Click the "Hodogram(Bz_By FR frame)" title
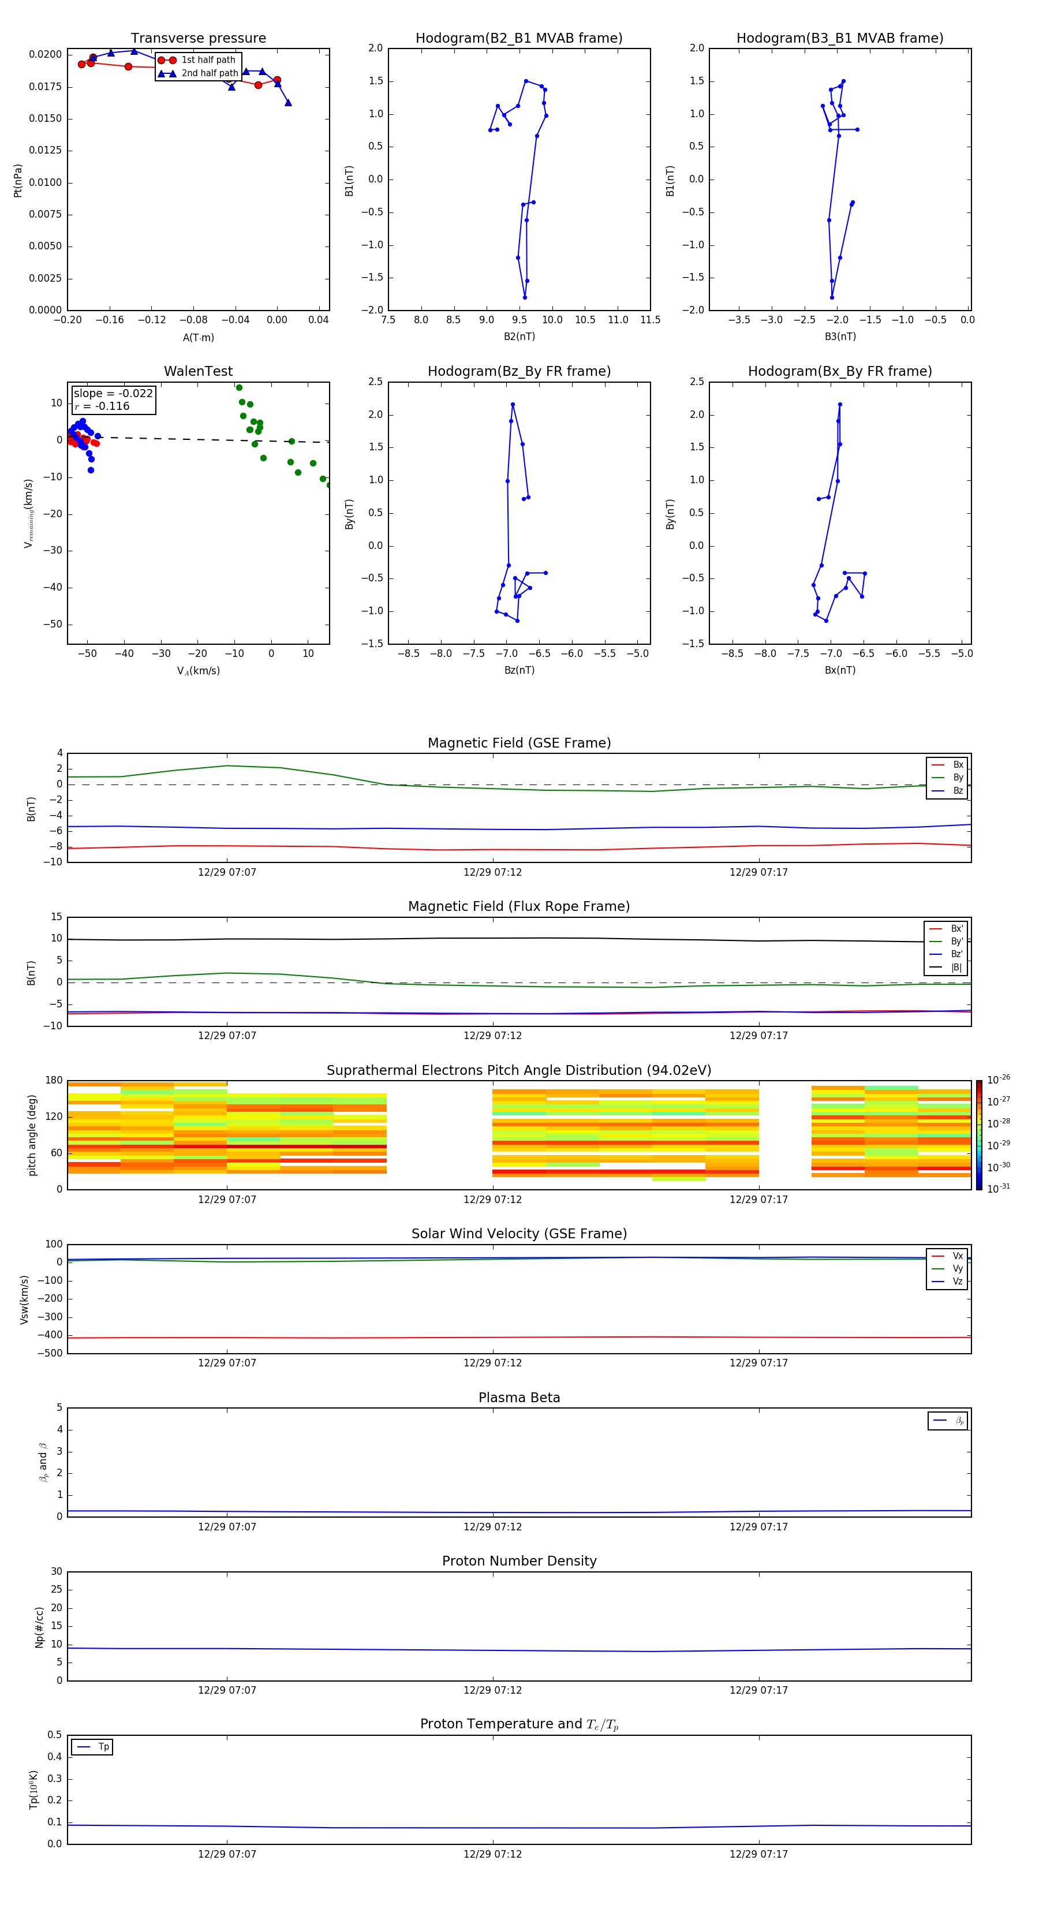The image size is (1039, 1905). (519, 371)
